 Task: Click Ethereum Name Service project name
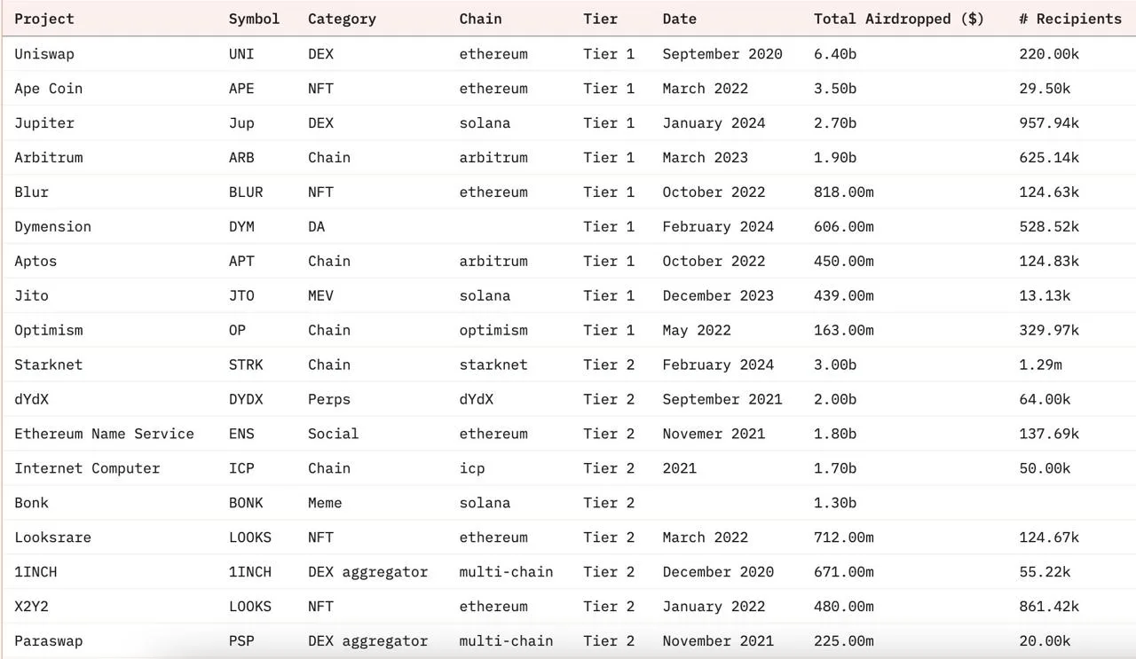104,435
